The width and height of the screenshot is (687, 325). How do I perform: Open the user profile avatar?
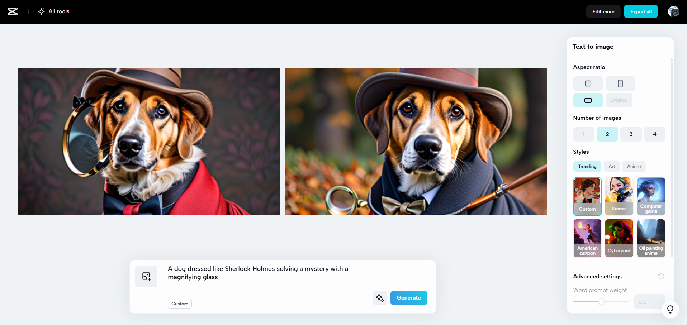pyautogui.click(x=674, y=11)
